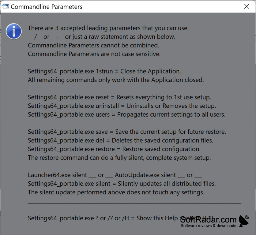Click the Commandline Parameters title text
The width and height of the screenshot is (256, 235).
coord(47,7)
